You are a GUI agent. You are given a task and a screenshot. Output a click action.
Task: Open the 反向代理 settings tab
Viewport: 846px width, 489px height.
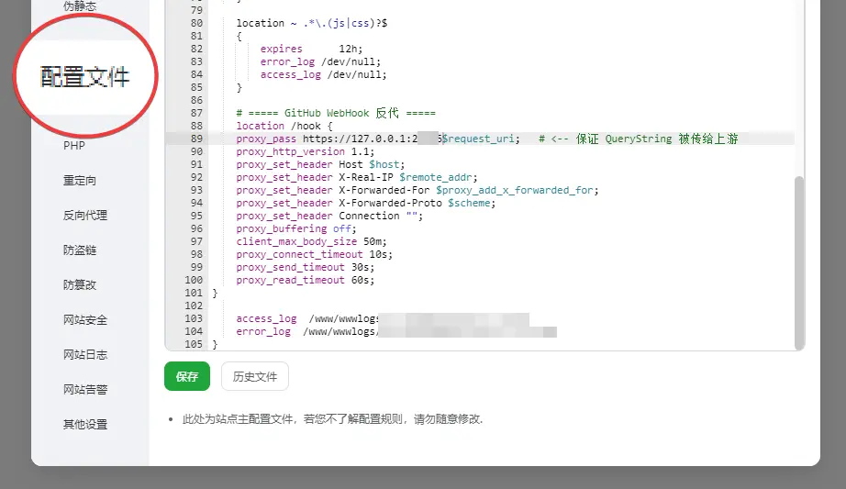pyautogui.click(x=84, y=216)
